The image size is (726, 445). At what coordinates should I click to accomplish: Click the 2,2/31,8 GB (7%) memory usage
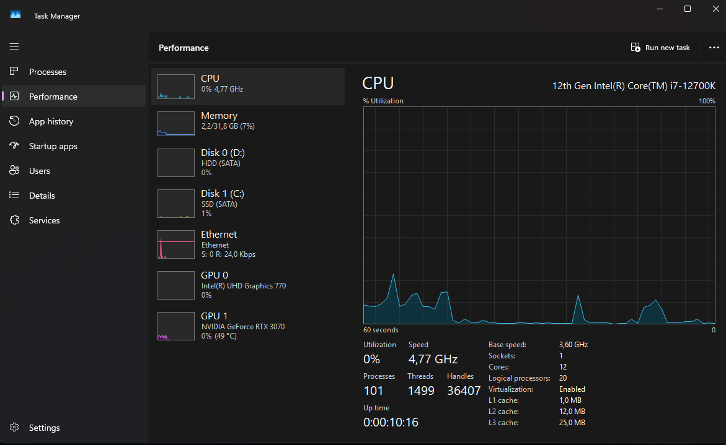228,126
